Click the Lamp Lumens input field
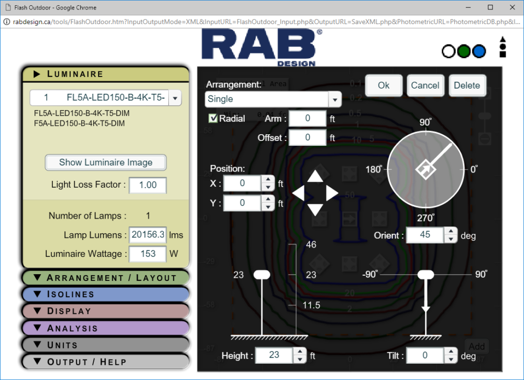 (148, 235)
